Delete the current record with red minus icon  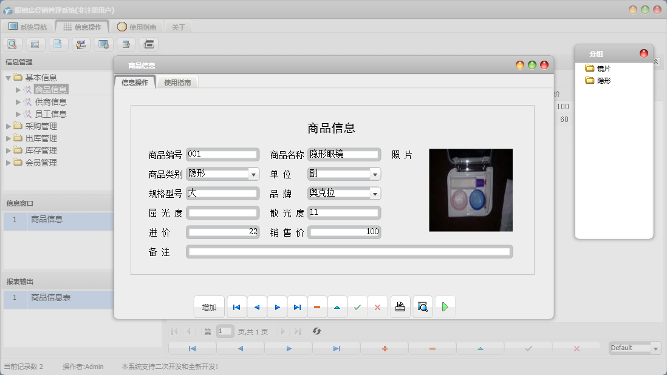click(317, 306)
